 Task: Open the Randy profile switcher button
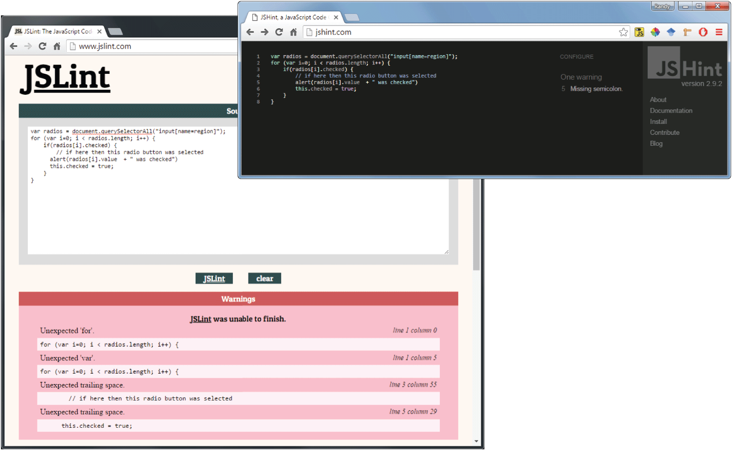pos(662,6)
